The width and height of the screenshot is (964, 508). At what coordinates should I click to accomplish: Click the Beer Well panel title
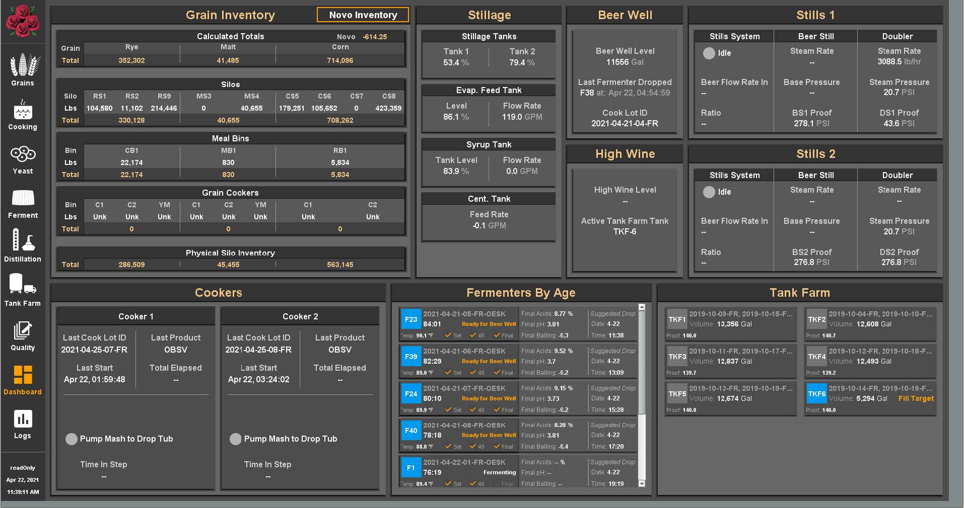click(625, 15)
